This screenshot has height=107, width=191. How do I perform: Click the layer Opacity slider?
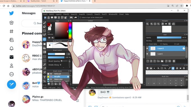click(169, 37)
